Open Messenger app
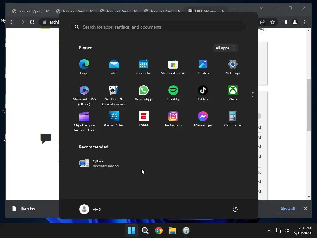 coord(203,119)
